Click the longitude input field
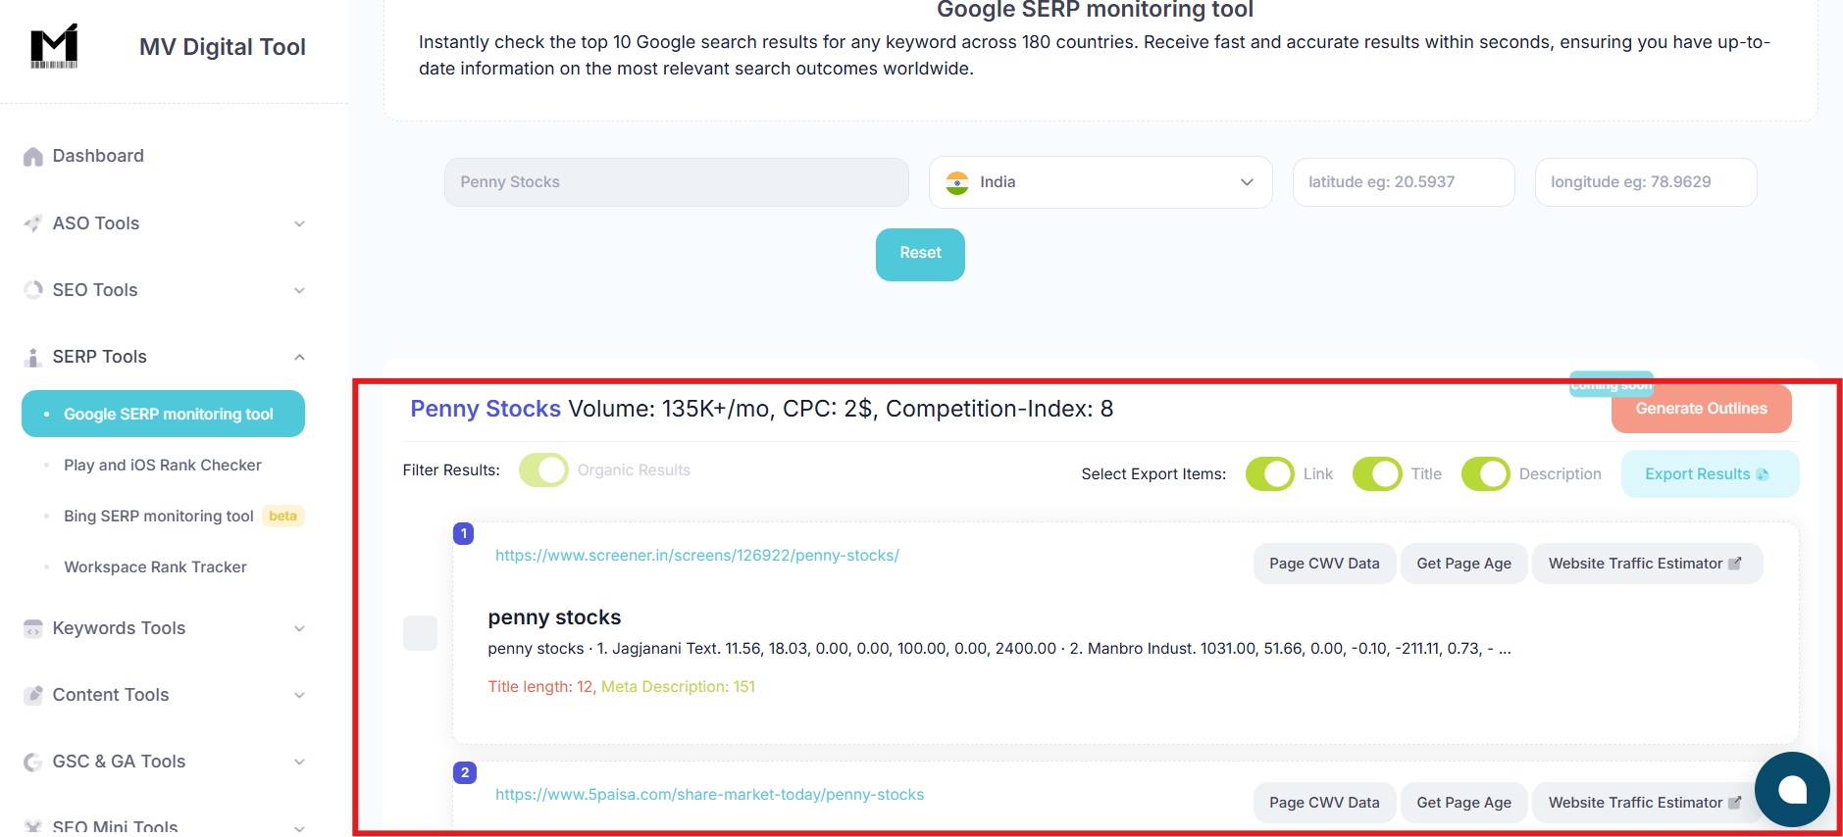 click(x=1646, y=182)
